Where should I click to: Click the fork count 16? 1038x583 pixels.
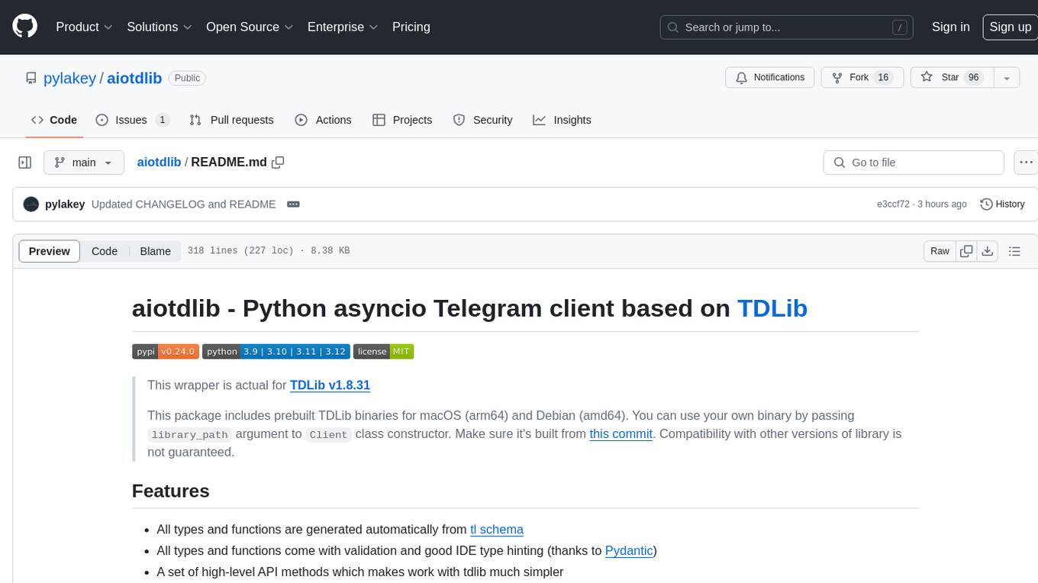tap(883, 77)
